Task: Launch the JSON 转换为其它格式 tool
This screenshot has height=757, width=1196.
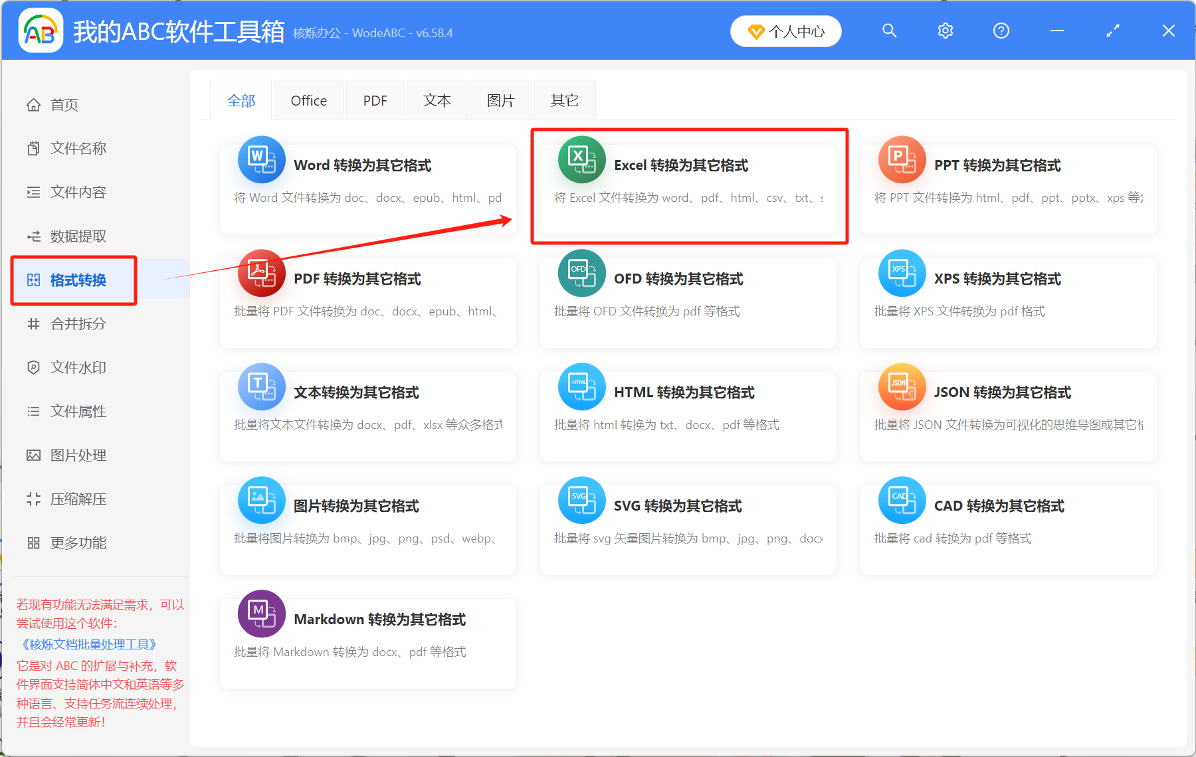Action: [x=1007, y=405]
